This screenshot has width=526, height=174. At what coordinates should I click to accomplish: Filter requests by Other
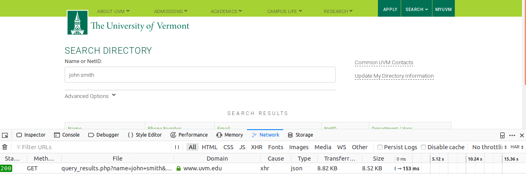coord(360,147)
